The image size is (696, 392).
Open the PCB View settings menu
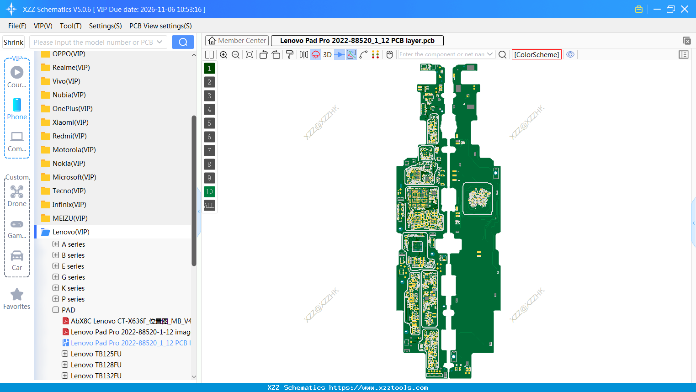point(160,26)
